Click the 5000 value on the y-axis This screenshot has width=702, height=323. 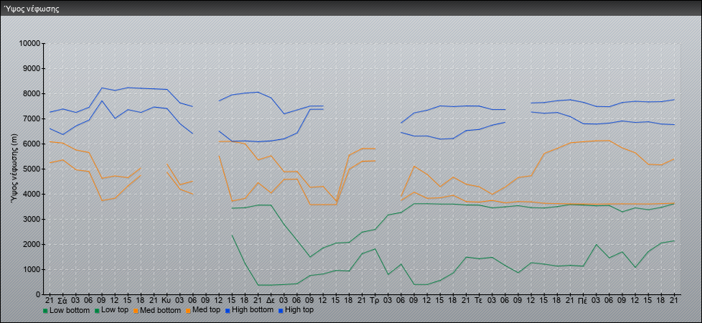point(32,169)
